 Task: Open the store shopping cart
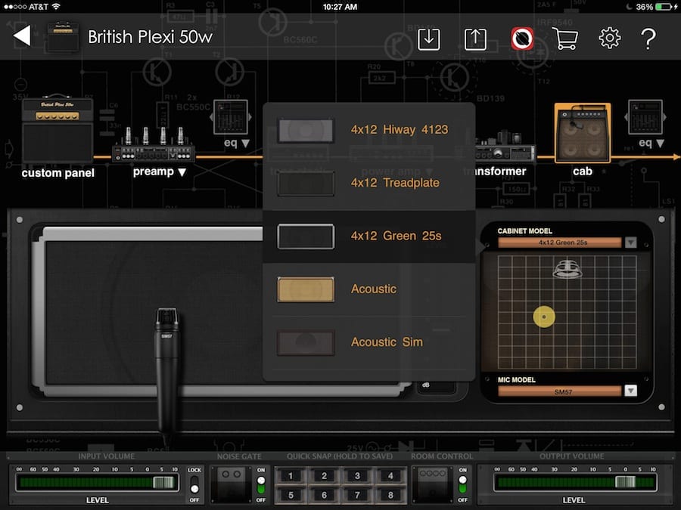[x=564, y=39]
